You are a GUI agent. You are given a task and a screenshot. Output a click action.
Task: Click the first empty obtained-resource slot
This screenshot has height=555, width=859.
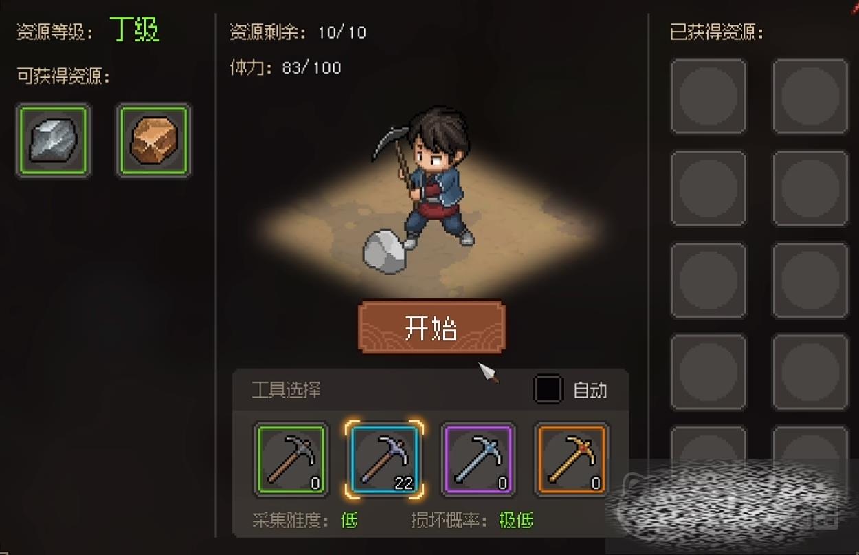709,96
